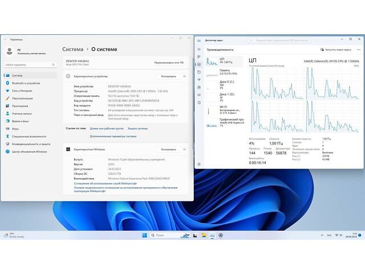
Task: Open Microsoft services agreement link
Action: click(x=106, y=183)
